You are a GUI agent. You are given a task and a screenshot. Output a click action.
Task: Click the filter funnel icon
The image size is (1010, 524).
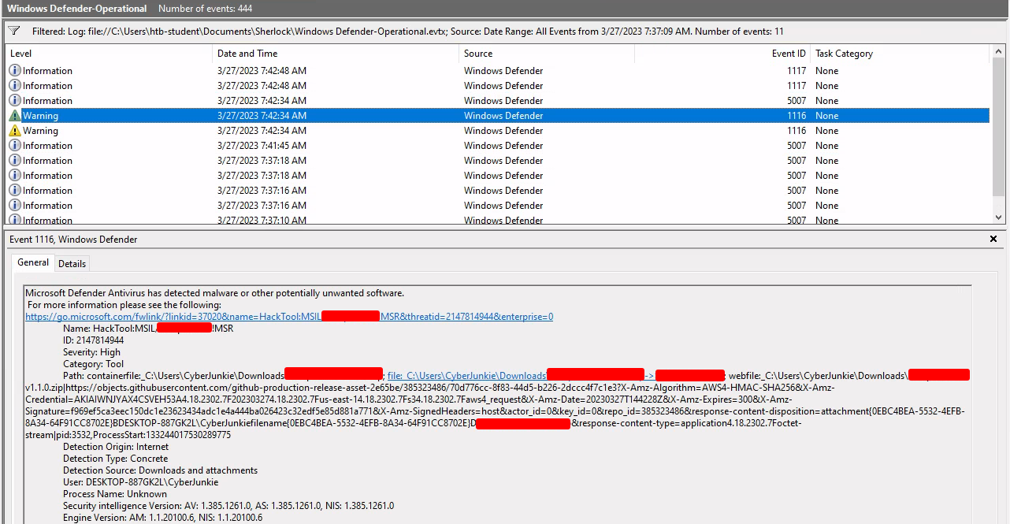[x=13, y=32]
